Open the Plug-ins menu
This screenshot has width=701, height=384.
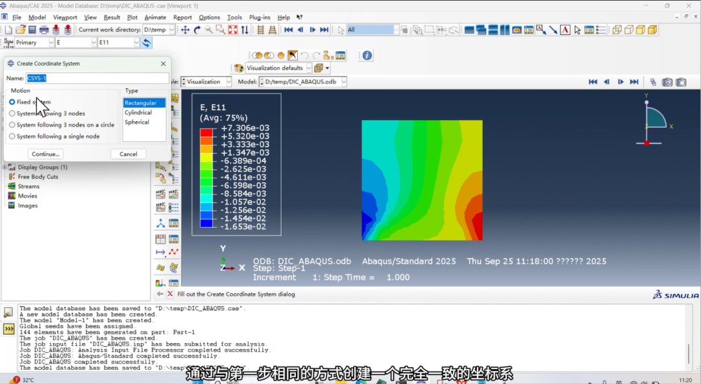pos(260,18)
